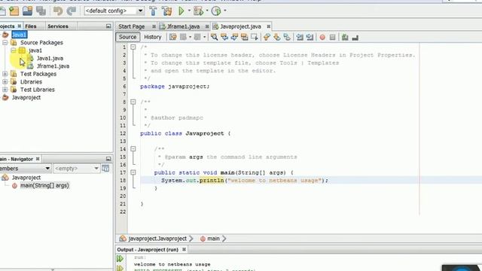Click the Redo arrow icon
This screenshot has width=482, height=271.
(x=72, y=11)
